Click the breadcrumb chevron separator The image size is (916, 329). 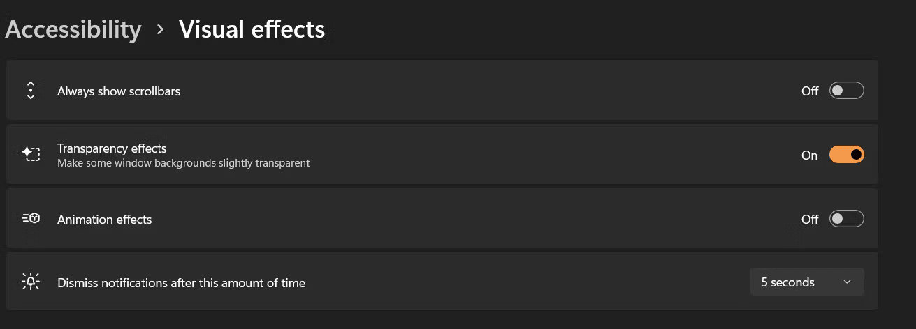[x=160, y=29]
